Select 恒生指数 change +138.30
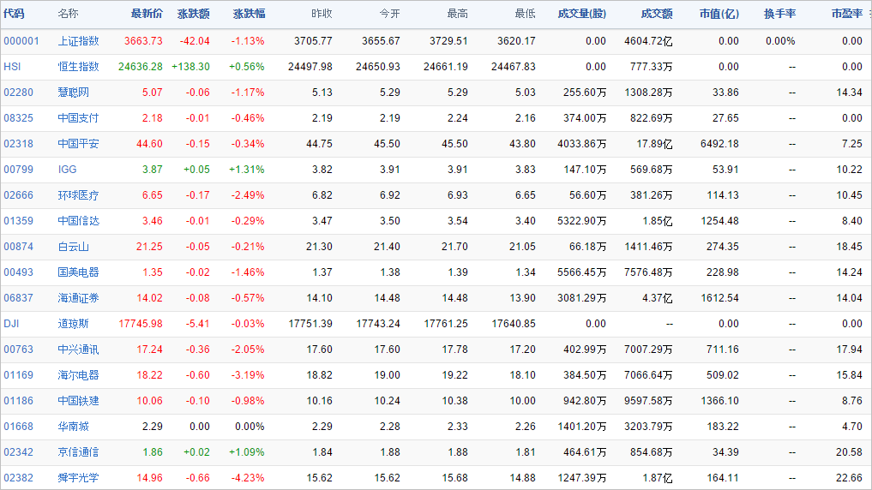The image size is (872, 490). (190, 67)
